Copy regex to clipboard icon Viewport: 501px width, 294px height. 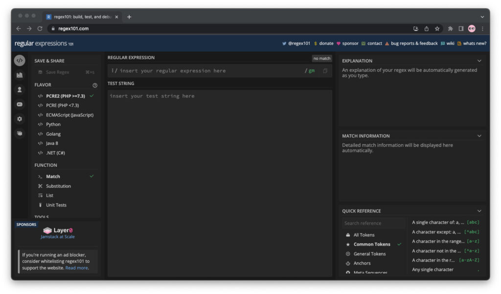click(x=325, y=71)
